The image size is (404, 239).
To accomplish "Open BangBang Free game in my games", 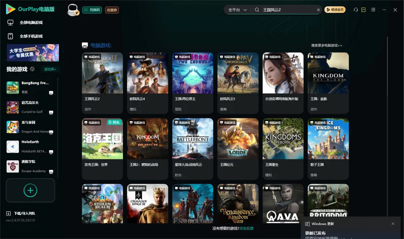I will [30, 87].
